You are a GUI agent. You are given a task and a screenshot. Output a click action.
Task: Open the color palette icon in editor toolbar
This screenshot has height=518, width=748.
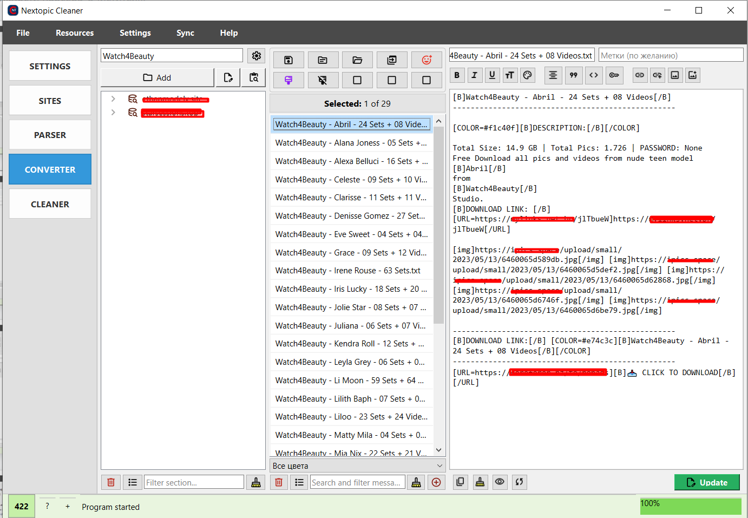click(x=528, y=75)
